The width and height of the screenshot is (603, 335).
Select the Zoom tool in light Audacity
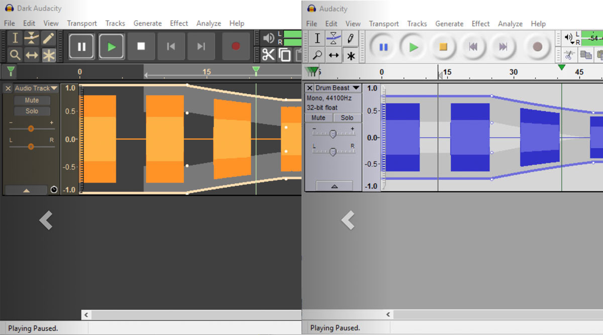(x=317, y=55)
